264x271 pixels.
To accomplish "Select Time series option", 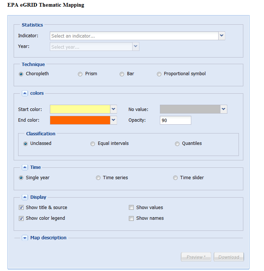I will coord(98,178).
